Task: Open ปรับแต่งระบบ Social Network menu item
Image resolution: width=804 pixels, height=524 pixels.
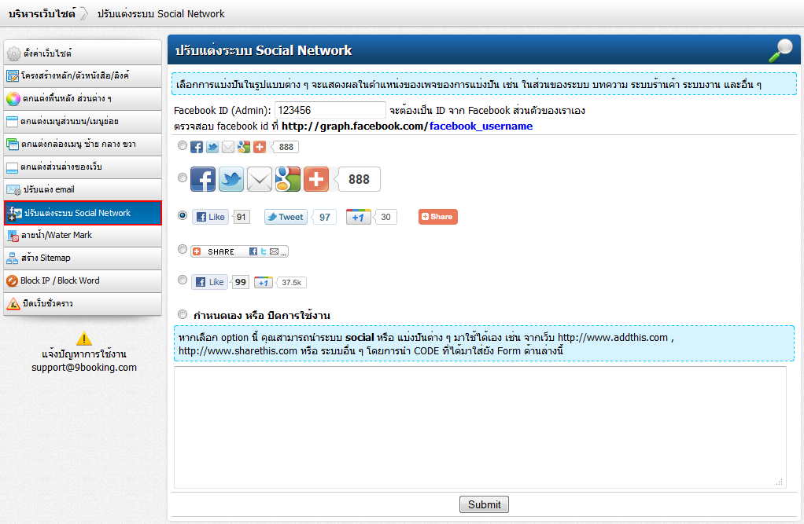Action: pos(83,213)
